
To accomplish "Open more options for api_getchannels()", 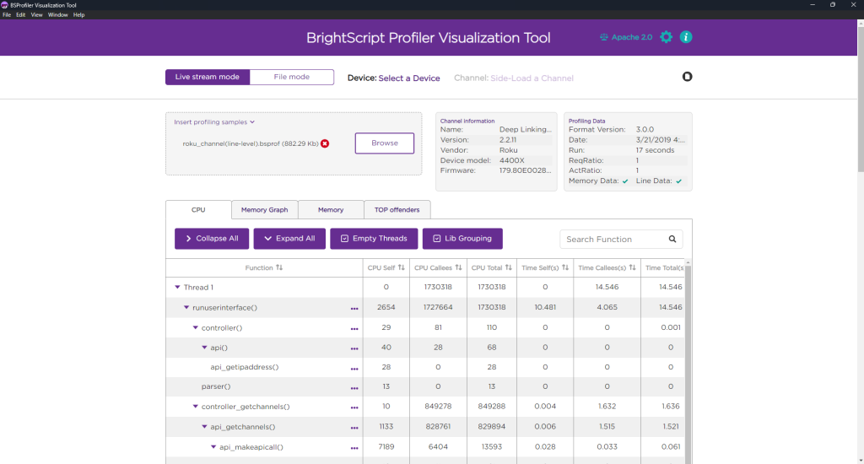I will point(354,429).
